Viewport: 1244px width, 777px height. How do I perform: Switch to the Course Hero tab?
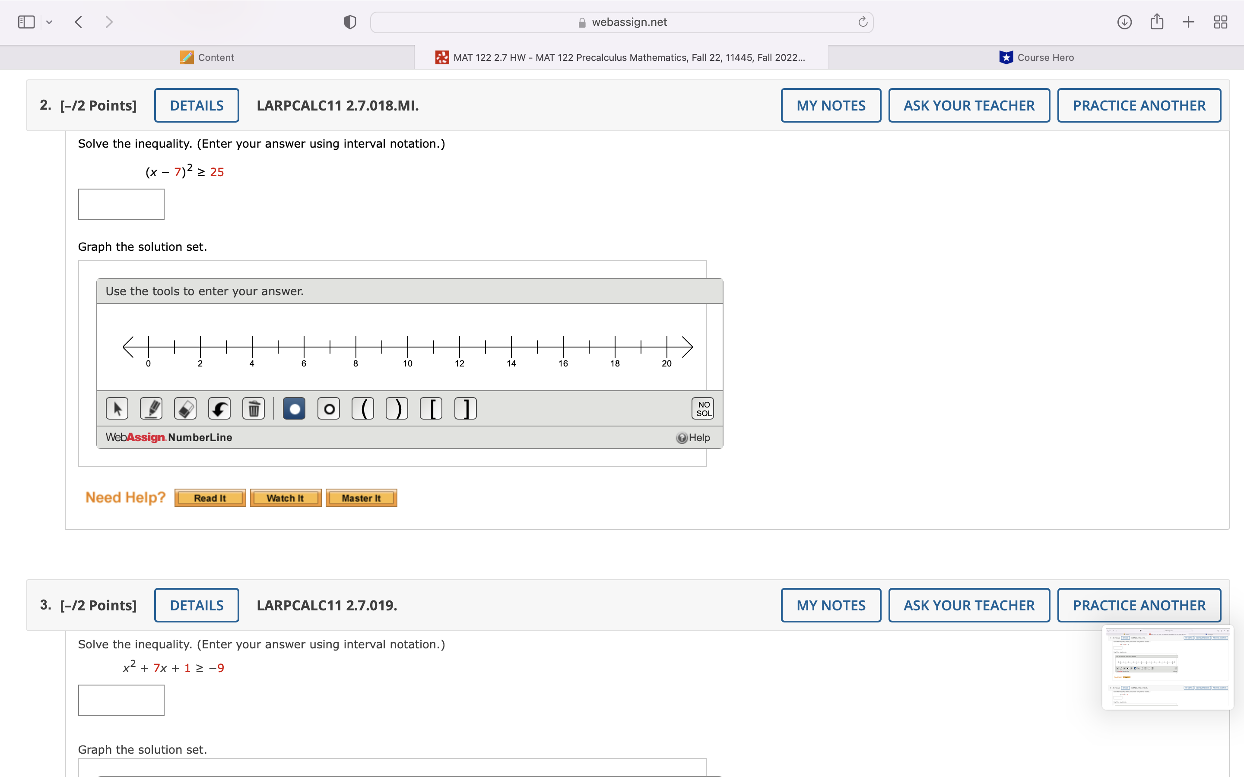point(1037,57)
